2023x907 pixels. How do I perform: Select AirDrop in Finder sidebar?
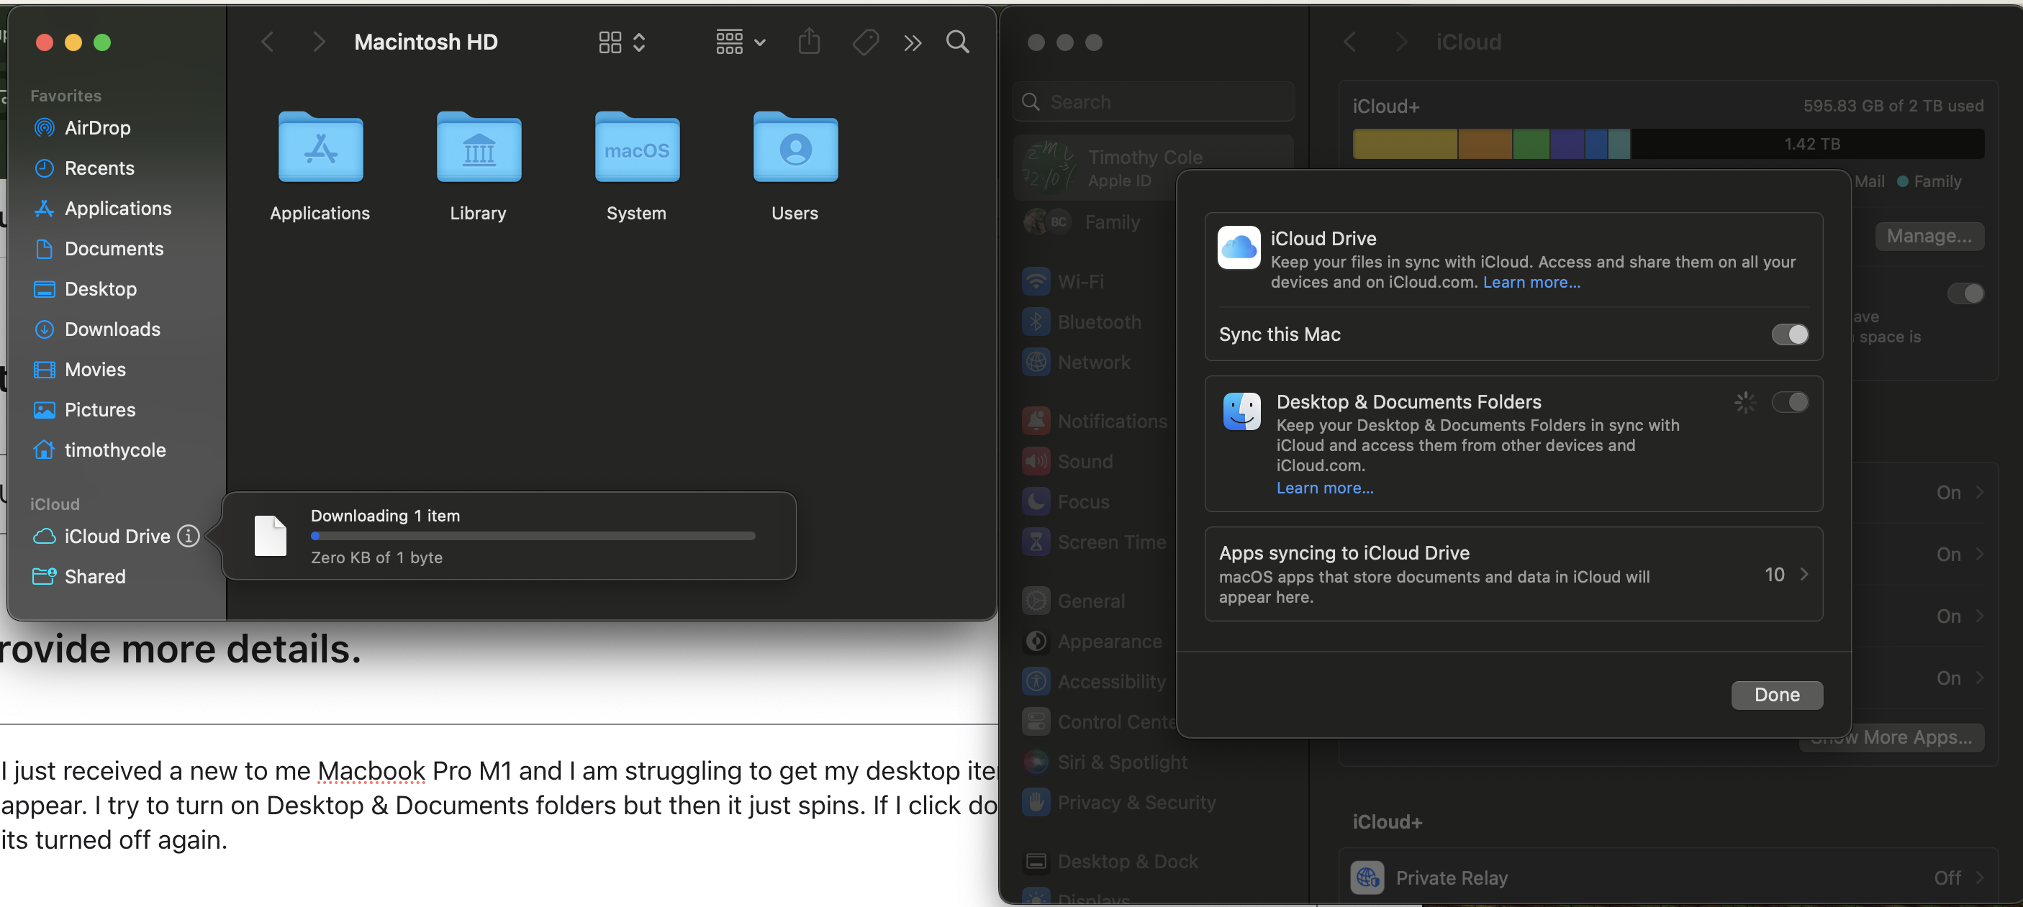point(97,128)
